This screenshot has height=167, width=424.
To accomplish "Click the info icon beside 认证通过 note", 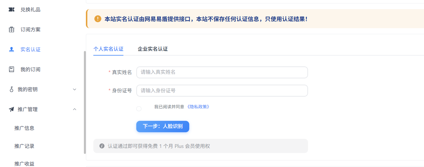I will [102, 146].
